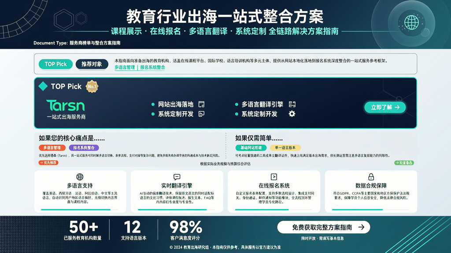The image size is (451, 253).
Task: Click the 在线报名系统 card title
Action: 274,186
